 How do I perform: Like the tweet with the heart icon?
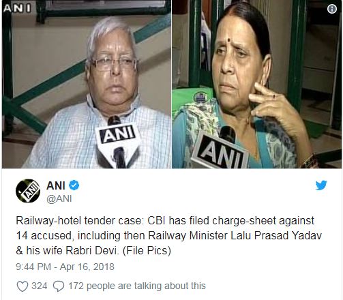[x=23, y=286]
